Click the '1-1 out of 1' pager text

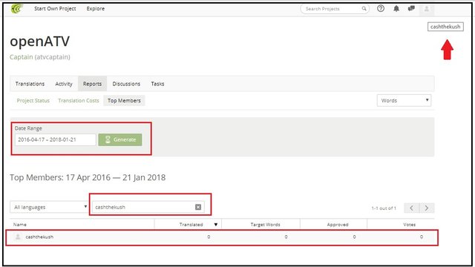[x=384, y=208]
